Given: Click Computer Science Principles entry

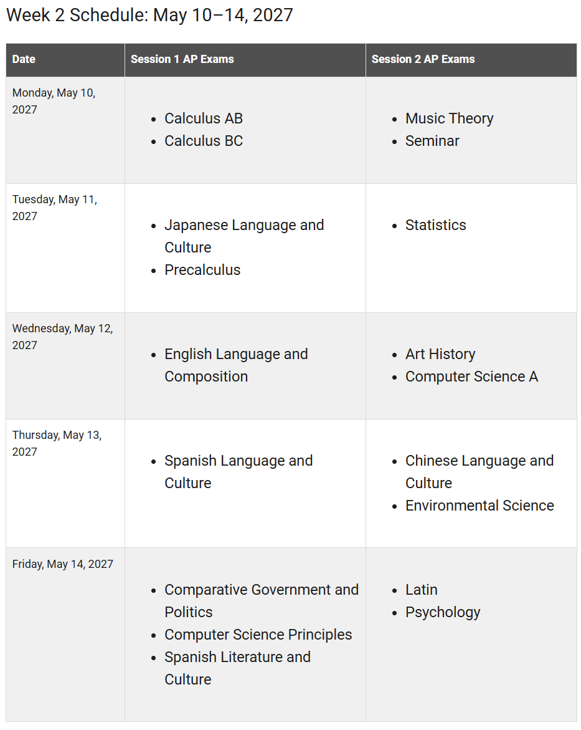Looking at the screenshot, I should [258, 634].
